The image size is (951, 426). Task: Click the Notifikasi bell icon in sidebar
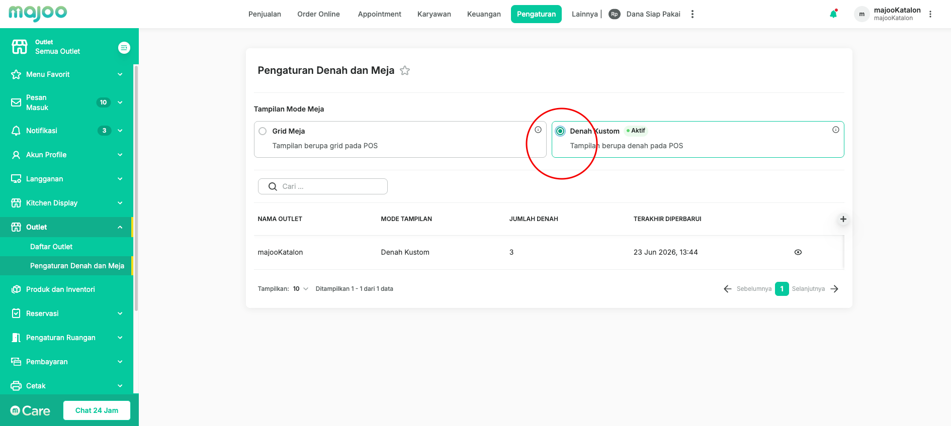pyautogui.click(x=16, y=131)
